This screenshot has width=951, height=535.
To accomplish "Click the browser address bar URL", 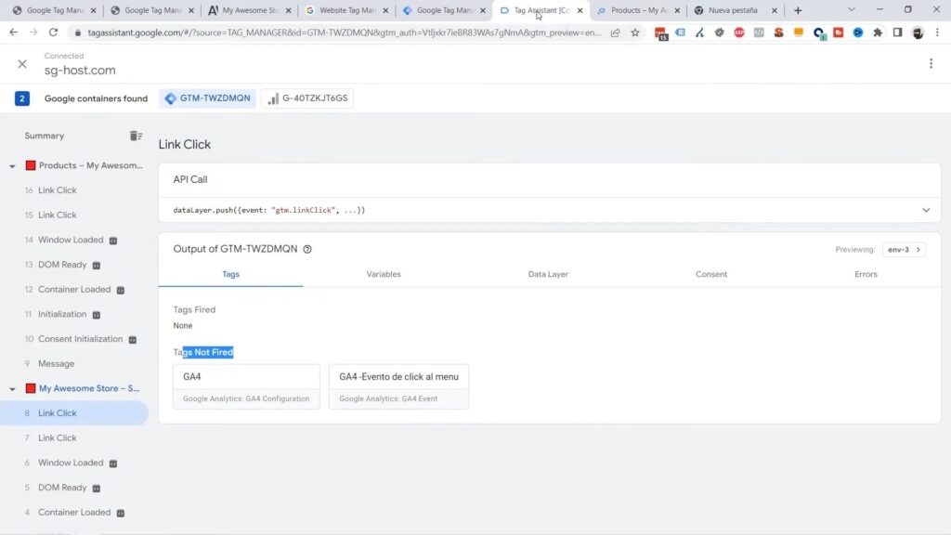I will point(344,33).
